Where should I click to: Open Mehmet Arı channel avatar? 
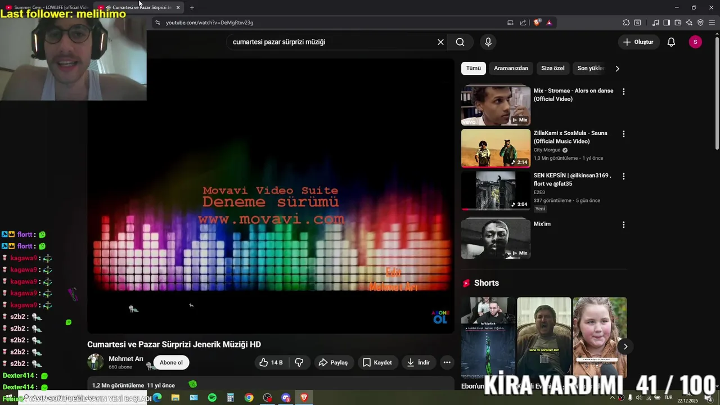click(96, 362)
